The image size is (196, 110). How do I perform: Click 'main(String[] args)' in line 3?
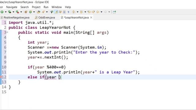(x=86, y=33)
